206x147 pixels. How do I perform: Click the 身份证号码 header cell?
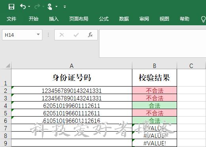click(72, 78)
